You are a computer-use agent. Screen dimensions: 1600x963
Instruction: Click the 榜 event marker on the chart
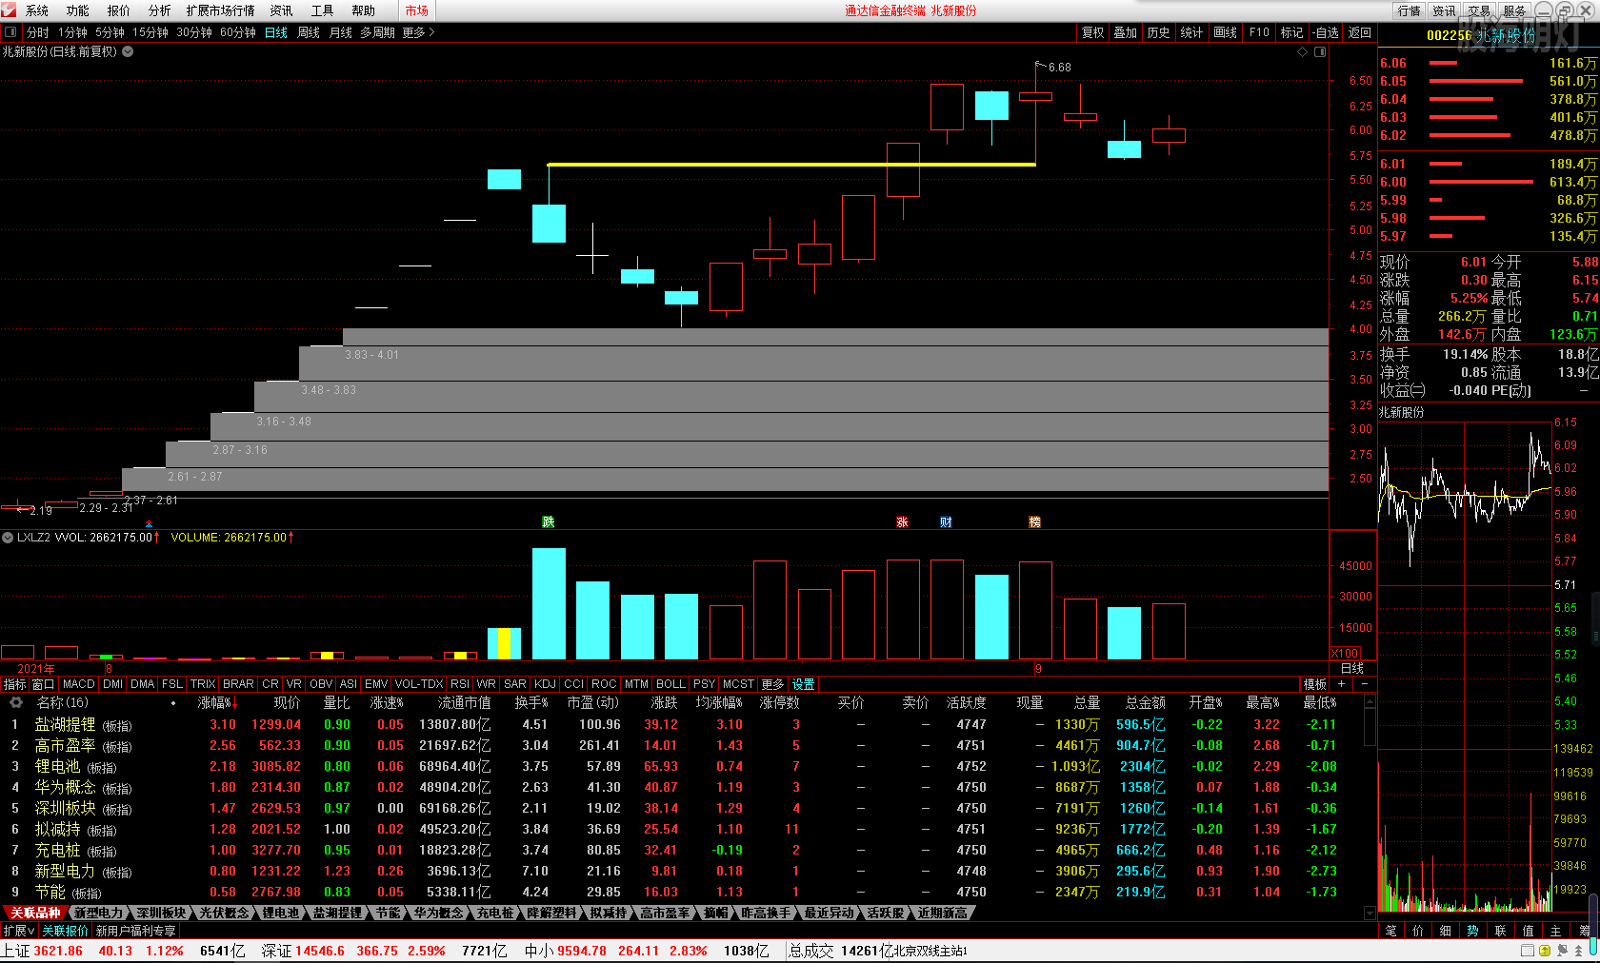click(1034, 521)
